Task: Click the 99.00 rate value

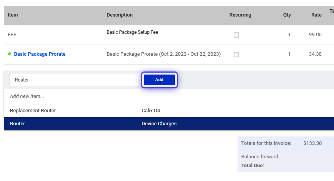Action: pyautogui.click(x=315, y=35)
